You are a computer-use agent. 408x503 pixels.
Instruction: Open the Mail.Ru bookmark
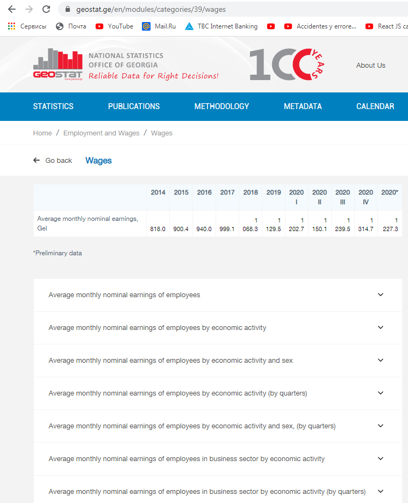[159, 26]
